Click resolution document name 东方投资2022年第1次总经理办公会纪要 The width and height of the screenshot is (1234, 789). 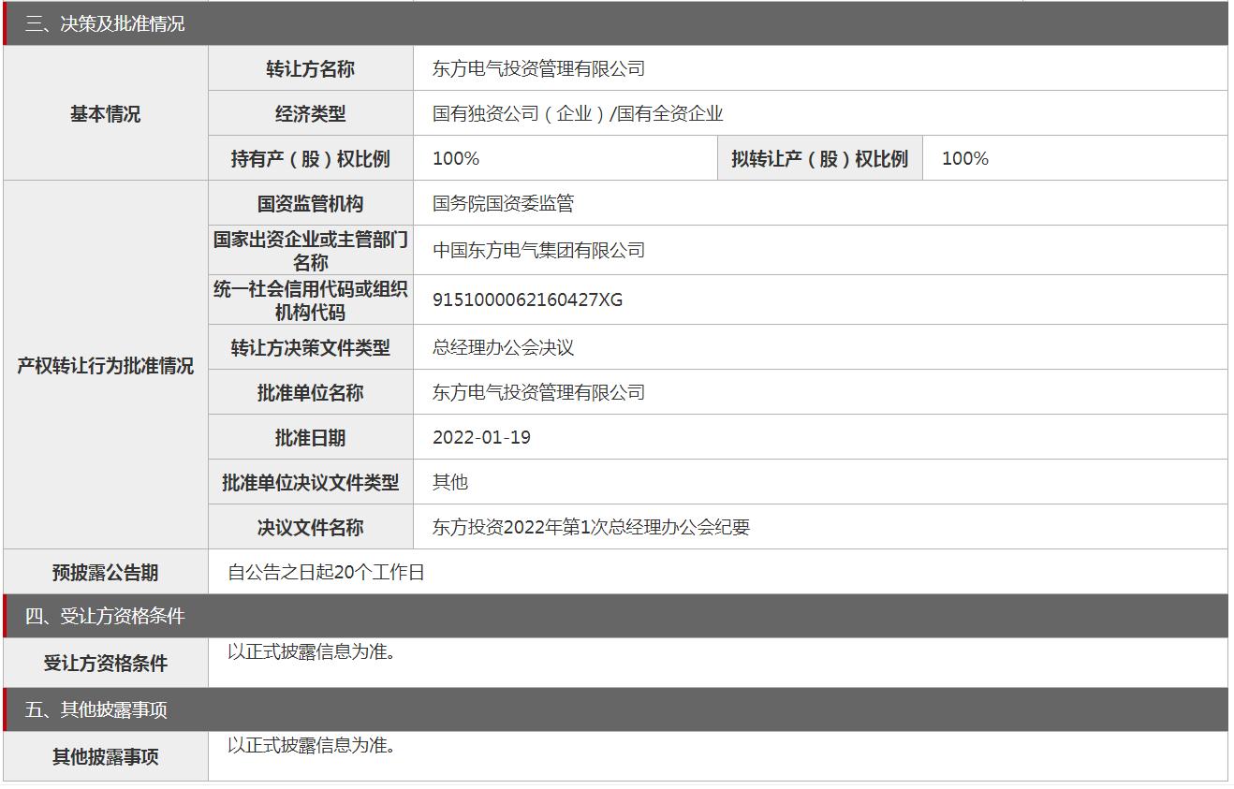[591, 527]
